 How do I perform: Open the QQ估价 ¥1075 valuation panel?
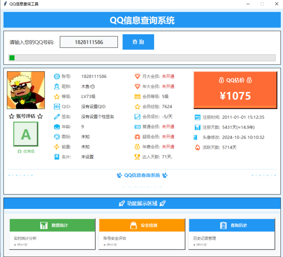[x=235, y=89]
